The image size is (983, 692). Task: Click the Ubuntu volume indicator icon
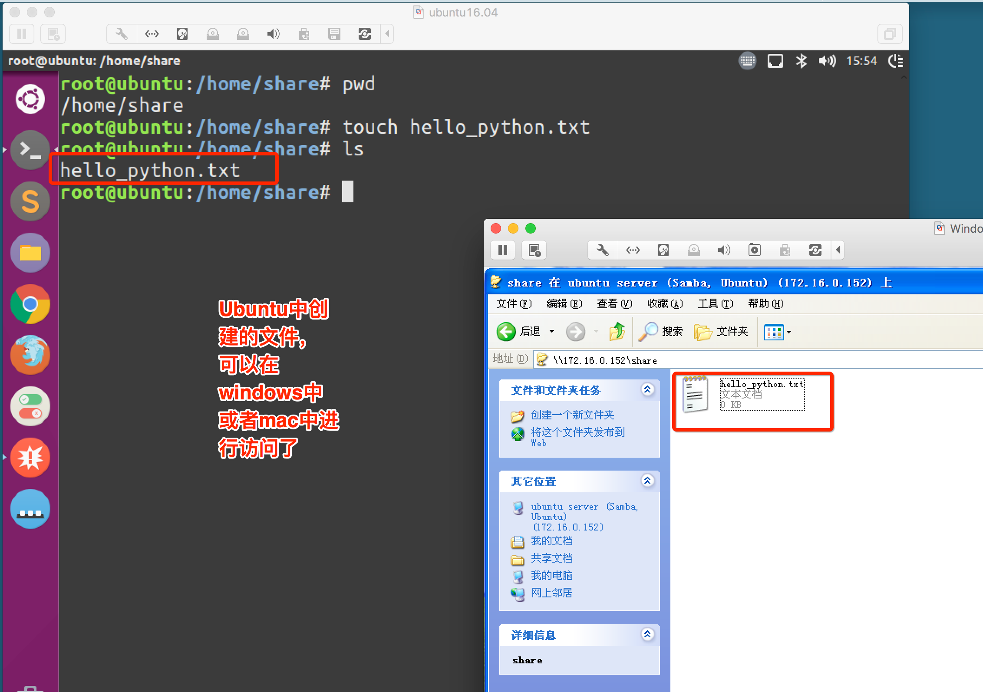click(x=827, y=61)
